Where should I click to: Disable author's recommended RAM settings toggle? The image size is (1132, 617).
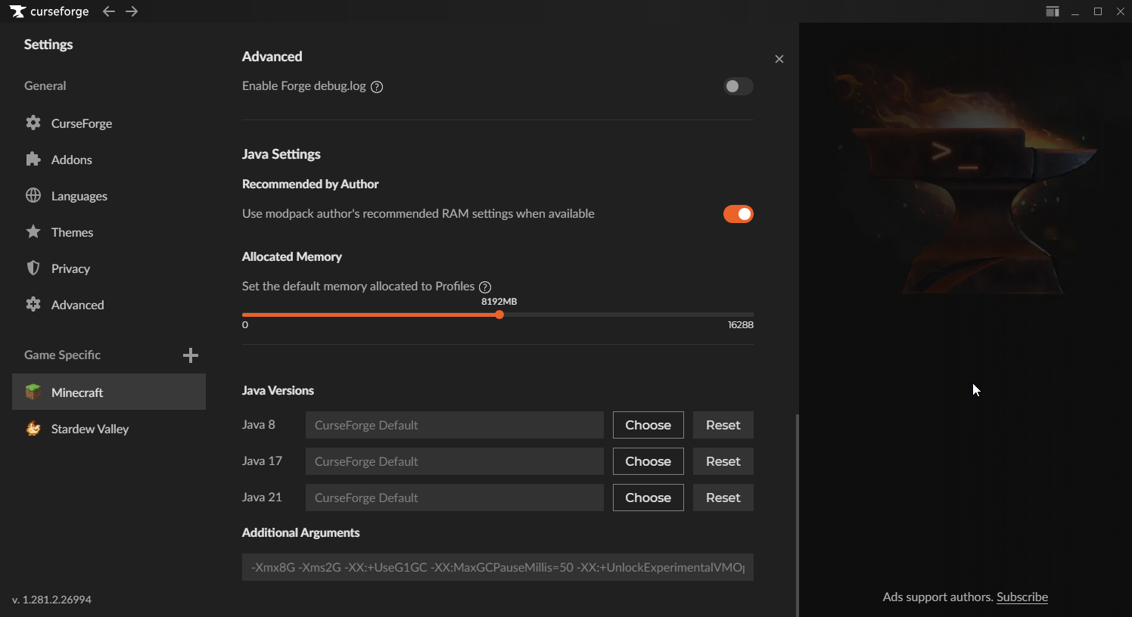tap(738, 214)
